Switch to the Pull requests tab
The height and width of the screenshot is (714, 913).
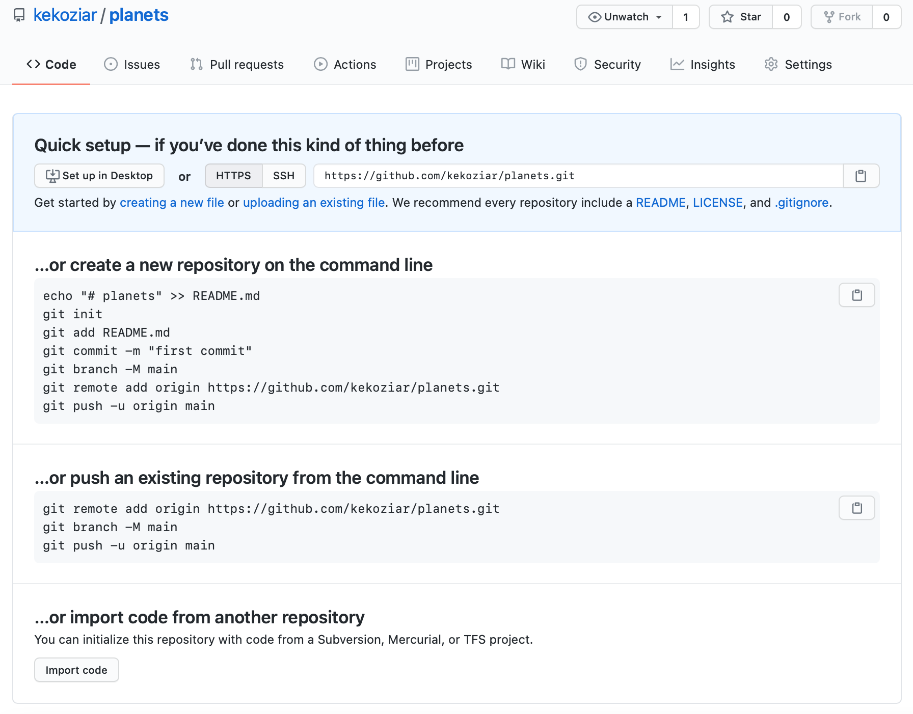[x=247, y=64]
